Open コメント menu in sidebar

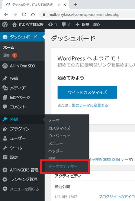(x=22, y=107)
